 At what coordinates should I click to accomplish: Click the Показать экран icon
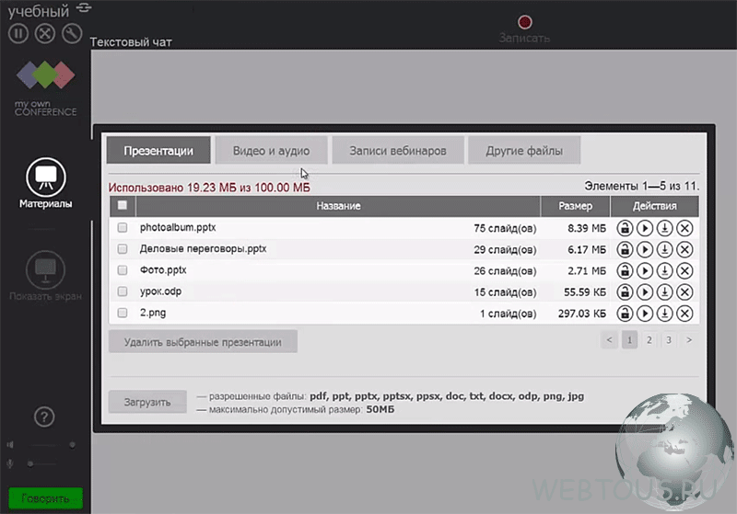pyautogui.click(x=45, y=269)
